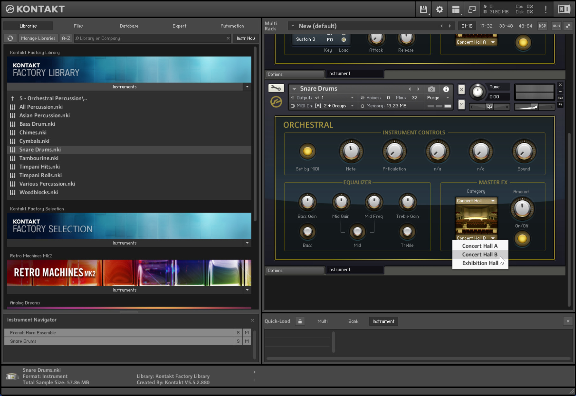Go to previous instrument for Snare Drums

(x=409, y=89)
